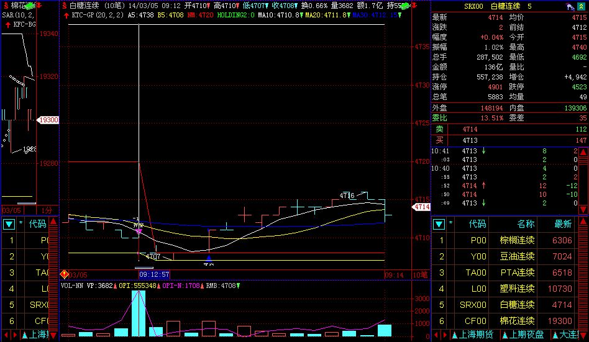
Task: Click the VOL-NN volume indicator label
Action: [x=73, y=286]
